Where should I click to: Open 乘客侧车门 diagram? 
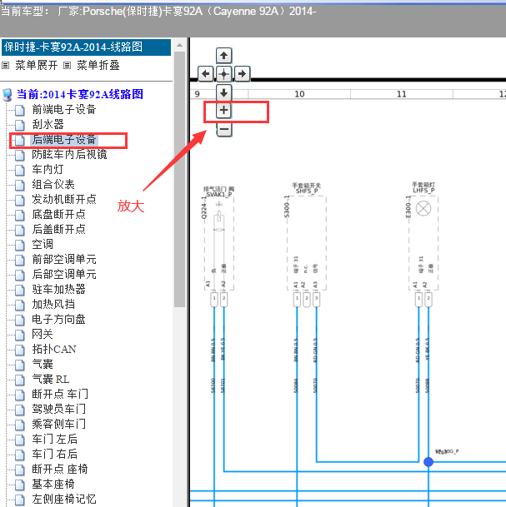pos(58,424)
